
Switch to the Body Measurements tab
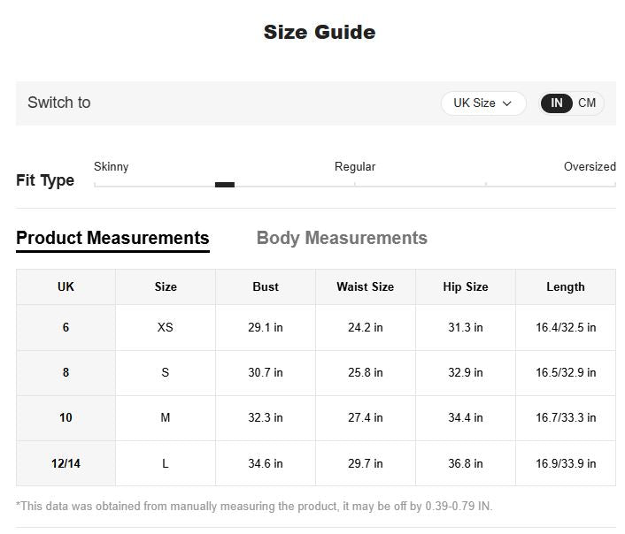coord(342,238)
